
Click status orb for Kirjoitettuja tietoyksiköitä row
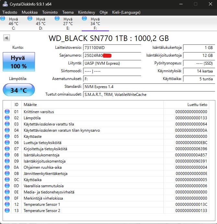tap(7, 149)
